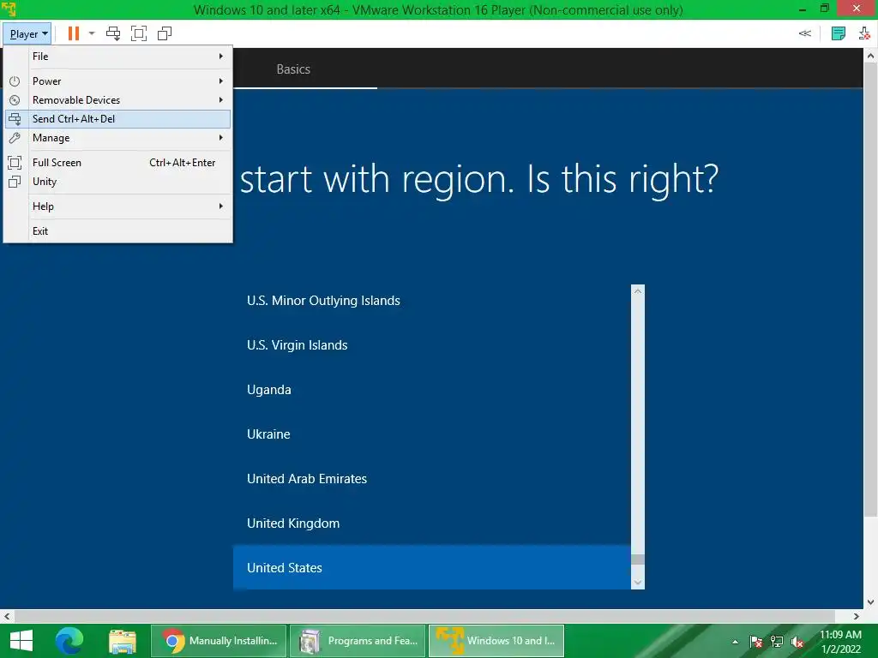
Task: Choose Full Screen from Player menu
Action: [118, 163]
